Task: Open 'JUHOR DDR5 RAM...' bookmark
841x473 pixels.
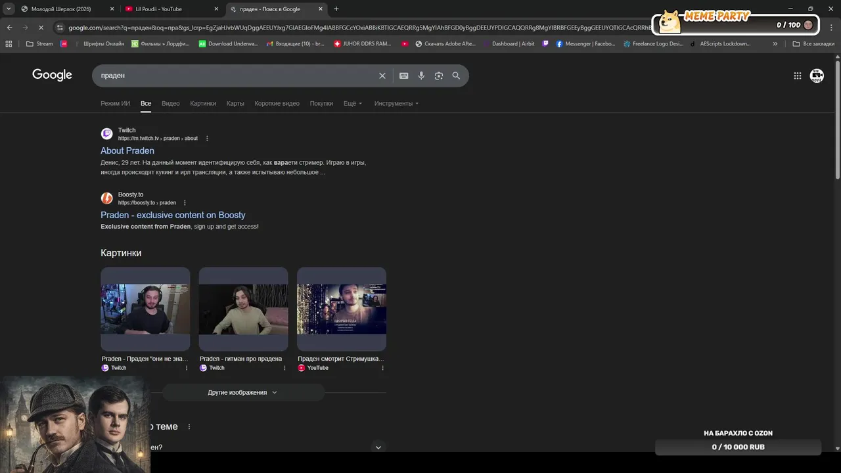Action: 363,44
